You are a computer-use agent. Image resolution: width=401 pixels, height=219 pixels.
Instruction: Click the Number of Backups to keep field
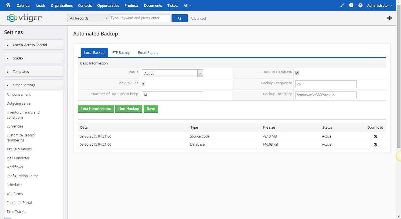pyautogui.click(x=172, y=95)
